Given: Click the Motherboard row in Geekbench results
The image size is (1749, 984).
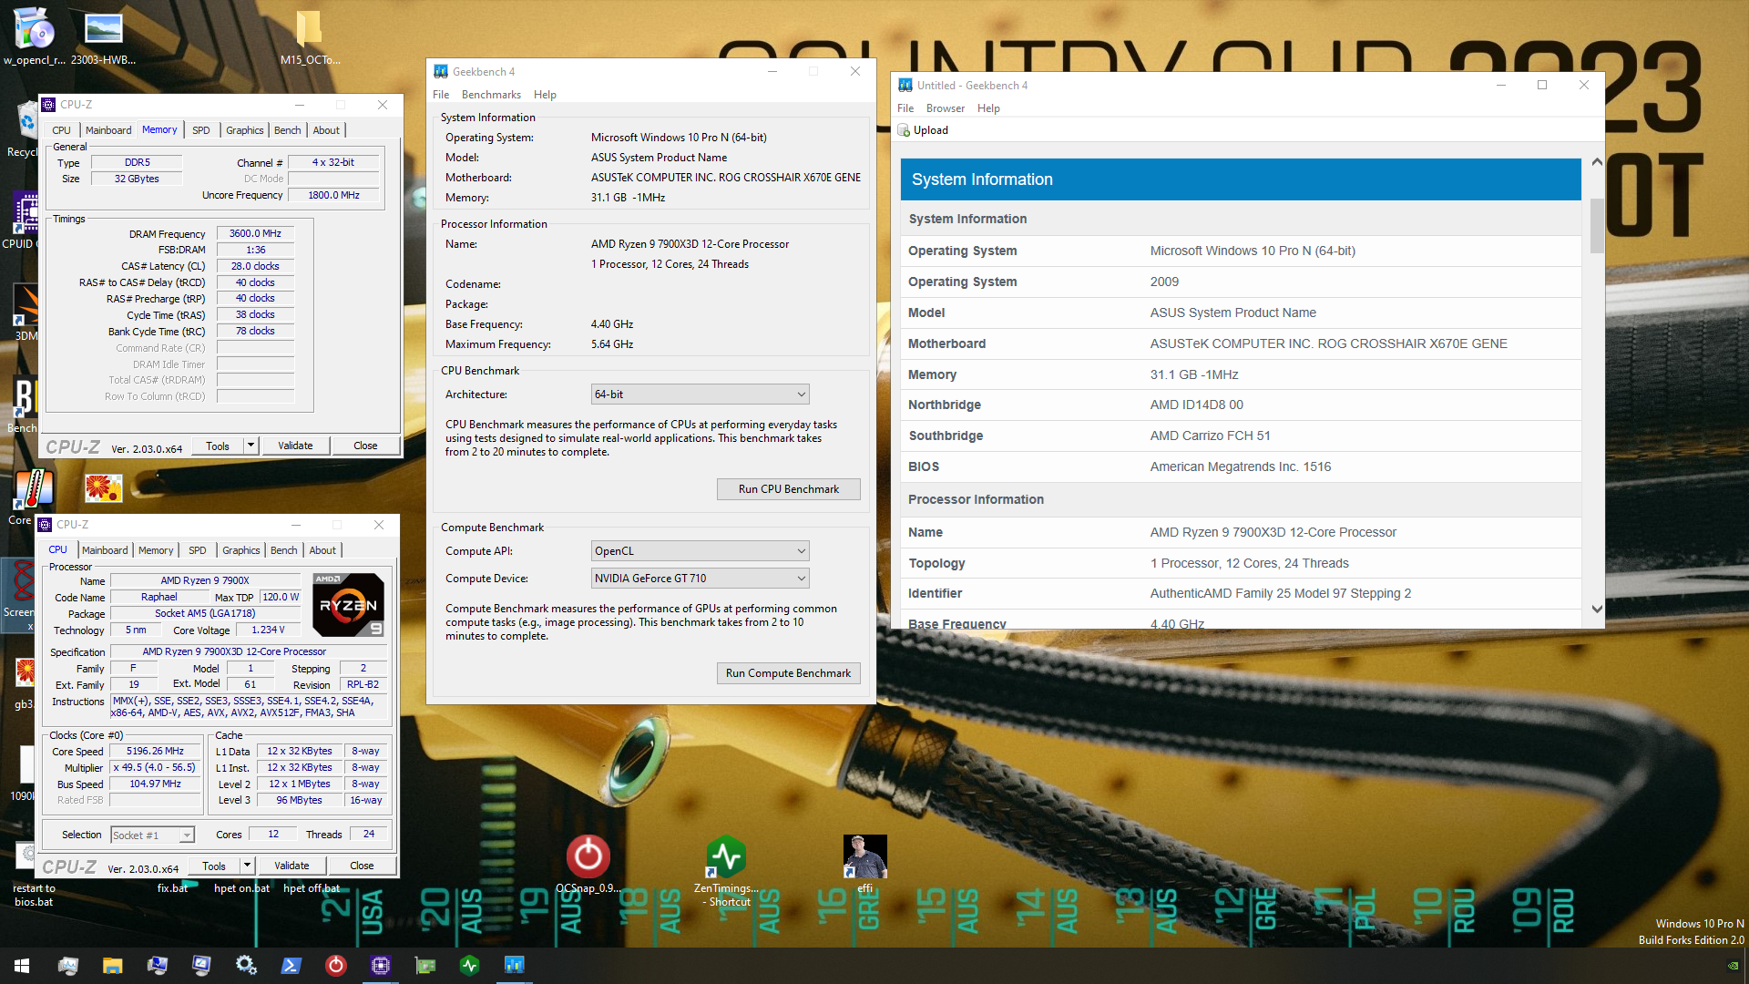Looking at the screenshot, I should coord(1241,343).
